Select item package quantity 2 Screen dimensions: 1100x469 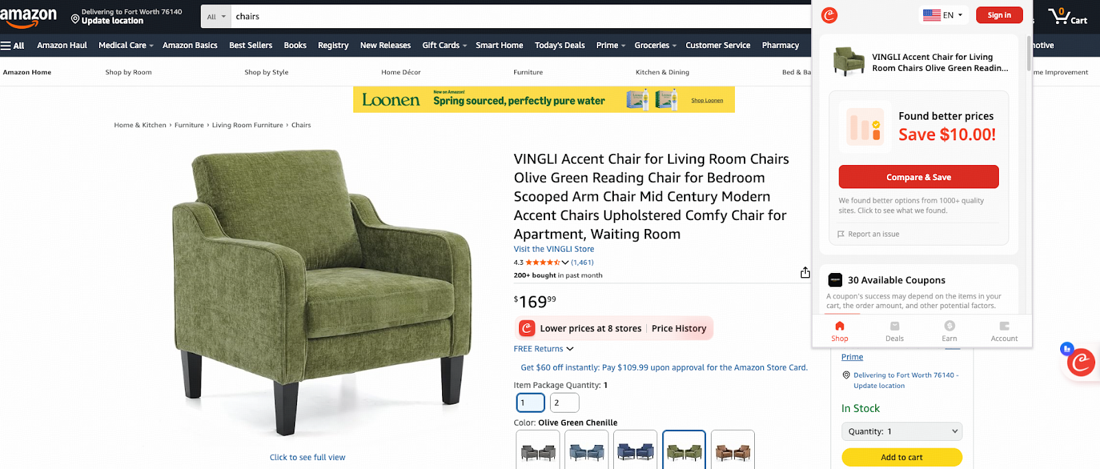[564, 402]
